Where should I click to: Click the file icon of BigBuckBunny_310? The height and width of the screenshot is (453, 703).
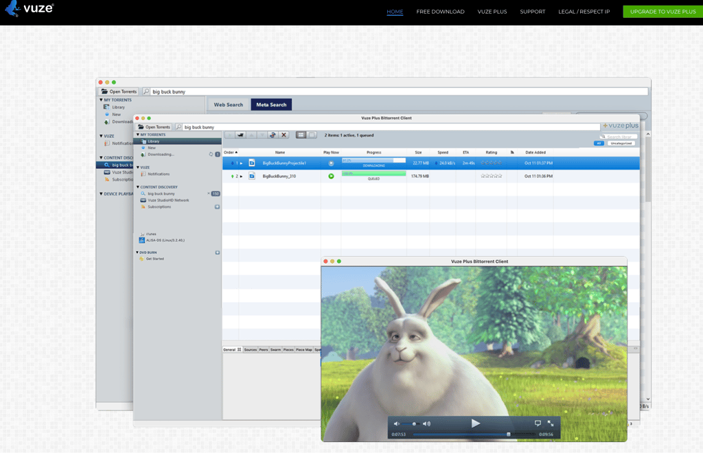coord(252,176)
